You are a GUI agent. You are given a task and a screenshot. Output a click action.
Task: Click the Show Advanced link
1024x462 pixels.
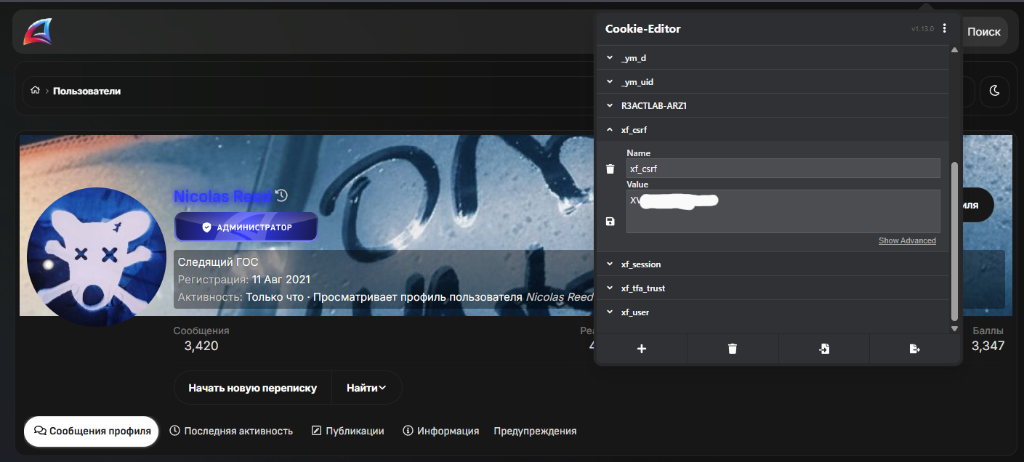click(x=907, y=240)
